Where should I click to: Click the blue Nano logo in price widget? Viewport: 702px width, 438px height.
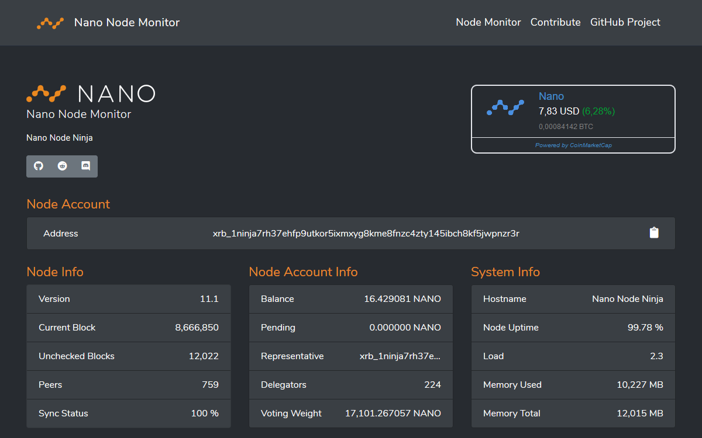pyautogui.click(x=505, y=108)
